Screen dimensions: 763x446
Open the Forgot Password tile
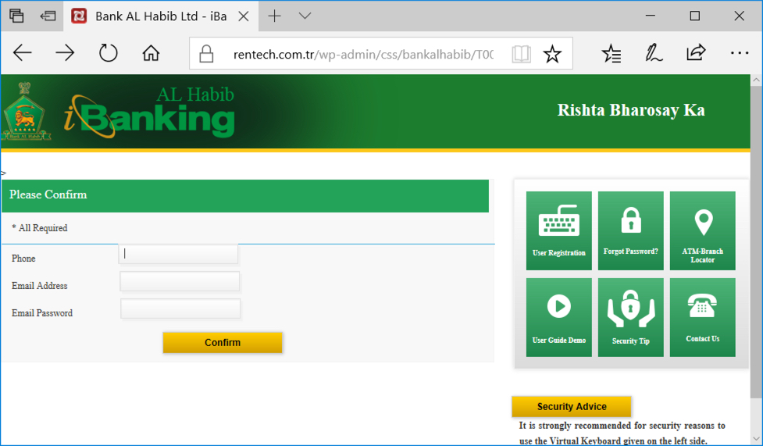[x=631, y=230]
